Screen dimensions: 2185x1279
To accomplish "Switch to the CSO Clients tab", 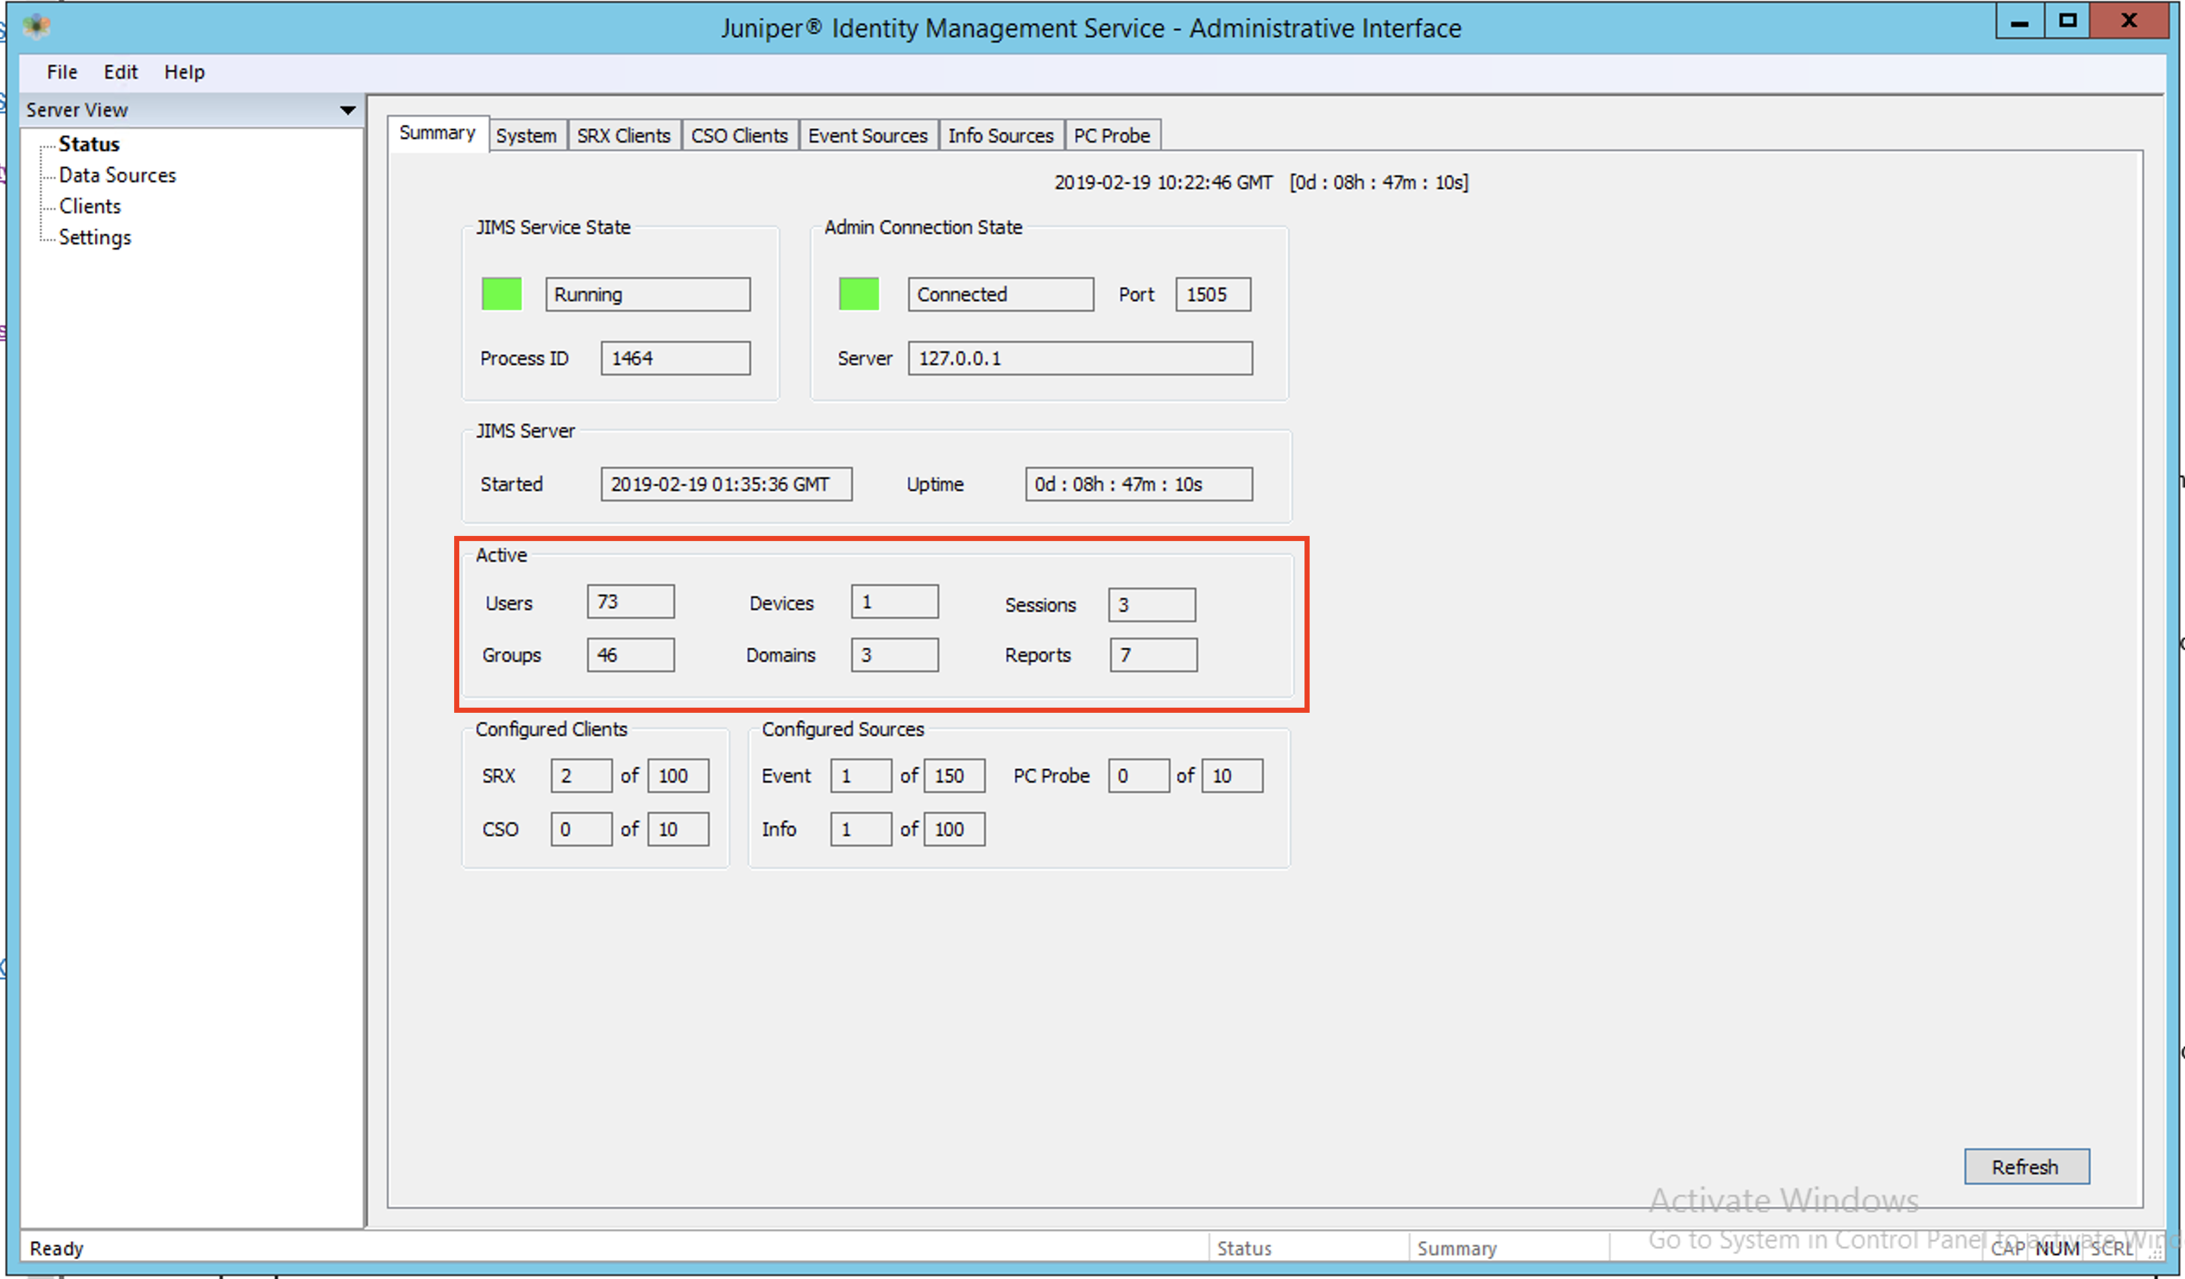I will point(740,136).
